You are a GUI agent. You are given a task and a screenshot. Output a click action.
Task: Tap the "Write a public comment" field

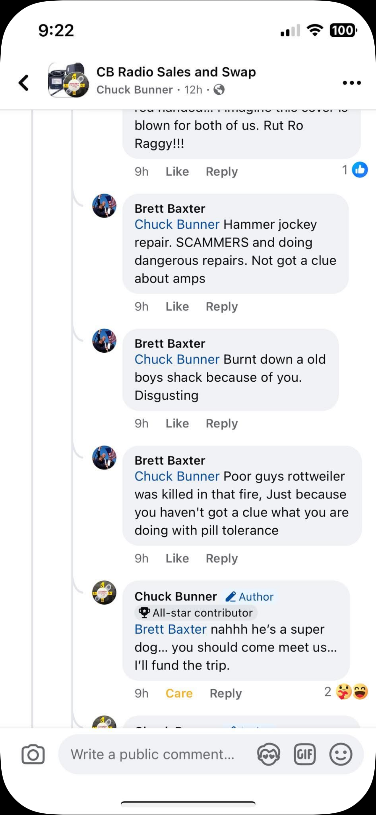(x=153, y=754)
